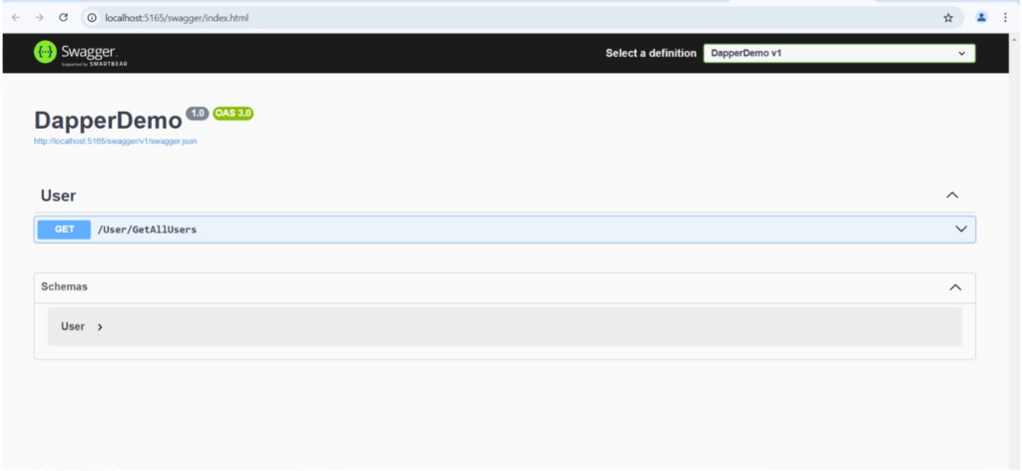Click the browser back arrow

(x=15, y=17)
